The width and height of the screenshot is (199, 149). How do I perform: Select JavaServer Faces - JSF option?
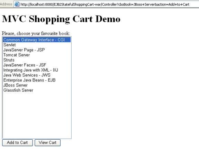(x=37, y=65)
